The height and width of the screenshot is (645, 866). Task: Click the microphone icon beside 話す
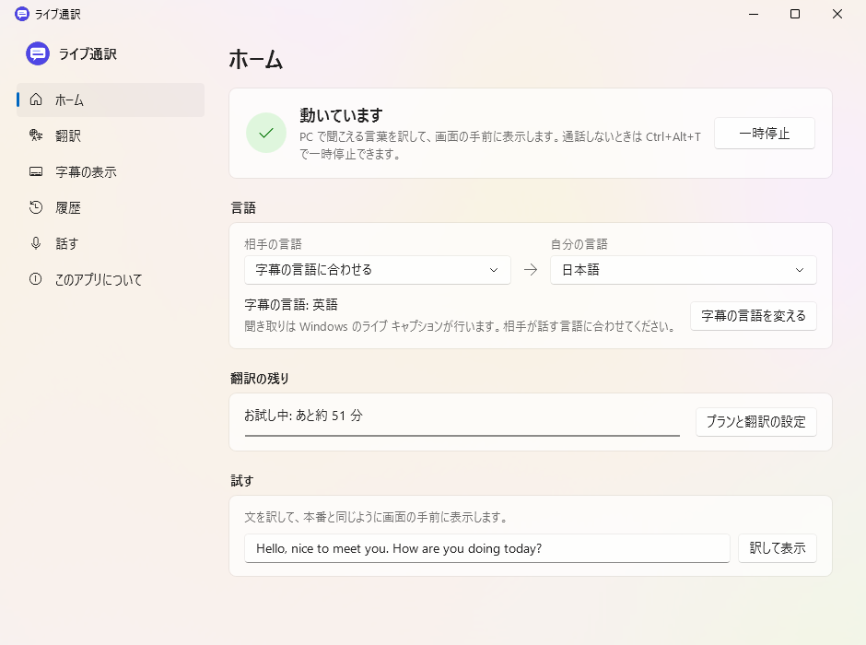pyautogui.click(x=36, y=243)
